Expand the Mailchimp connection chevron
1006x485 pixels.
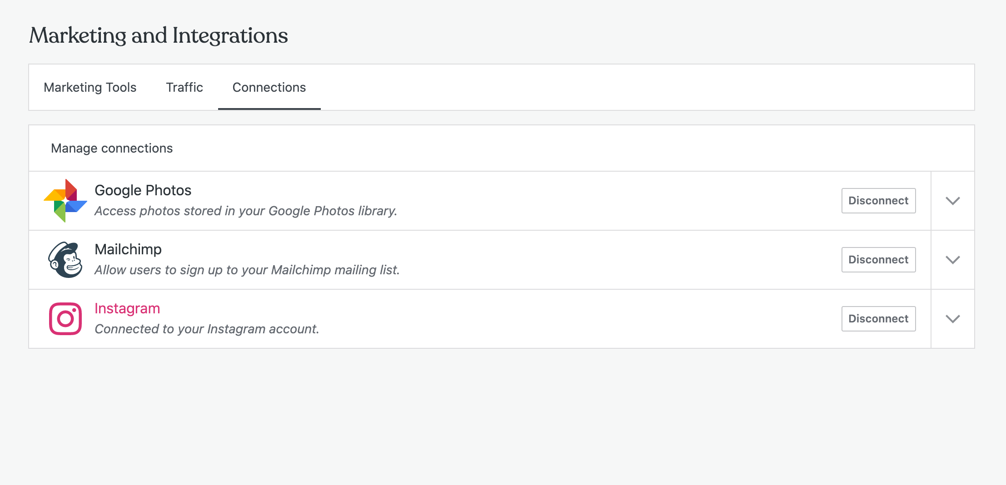click(952, 260)
